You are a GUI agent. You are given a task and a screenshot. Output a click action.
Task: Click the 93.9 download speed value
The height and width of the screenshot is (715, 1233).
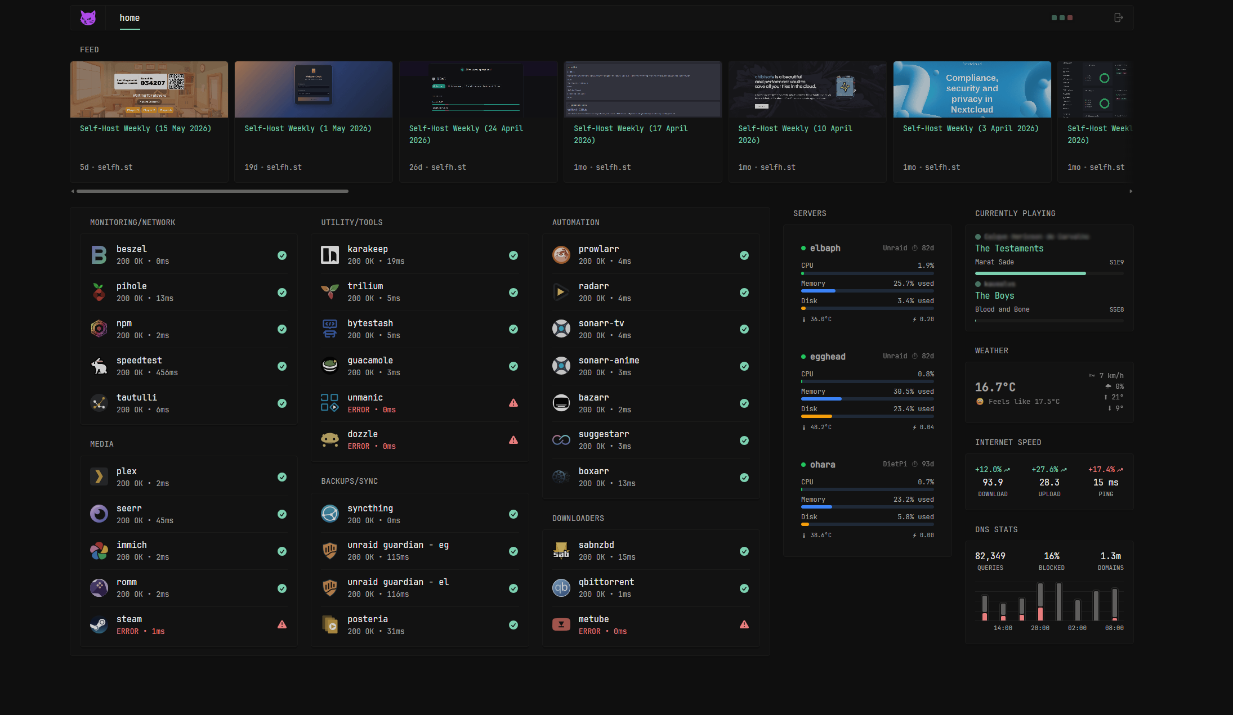coord(993,482)
